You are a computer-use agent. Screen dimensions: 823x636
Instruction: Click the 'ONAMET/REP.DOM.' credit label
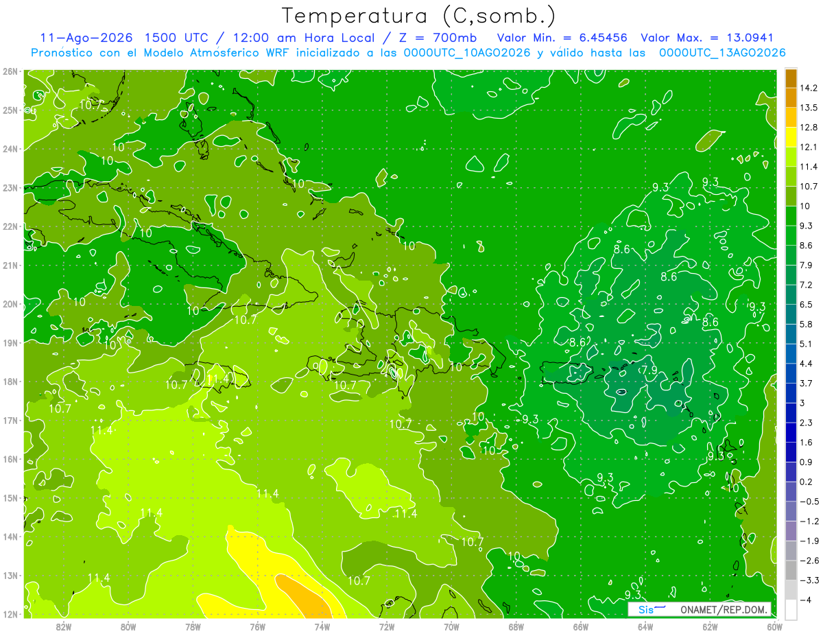[725, 609]
